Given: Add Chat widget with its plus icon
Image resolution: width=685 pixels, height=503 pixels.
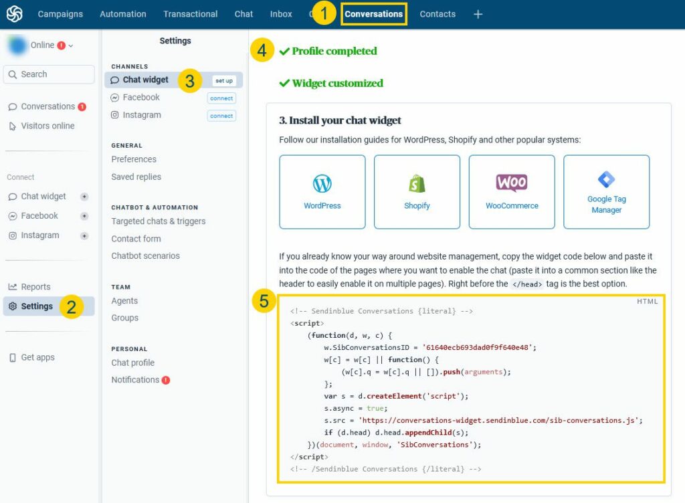Looking at the screenshot, I should click(84, 197).
